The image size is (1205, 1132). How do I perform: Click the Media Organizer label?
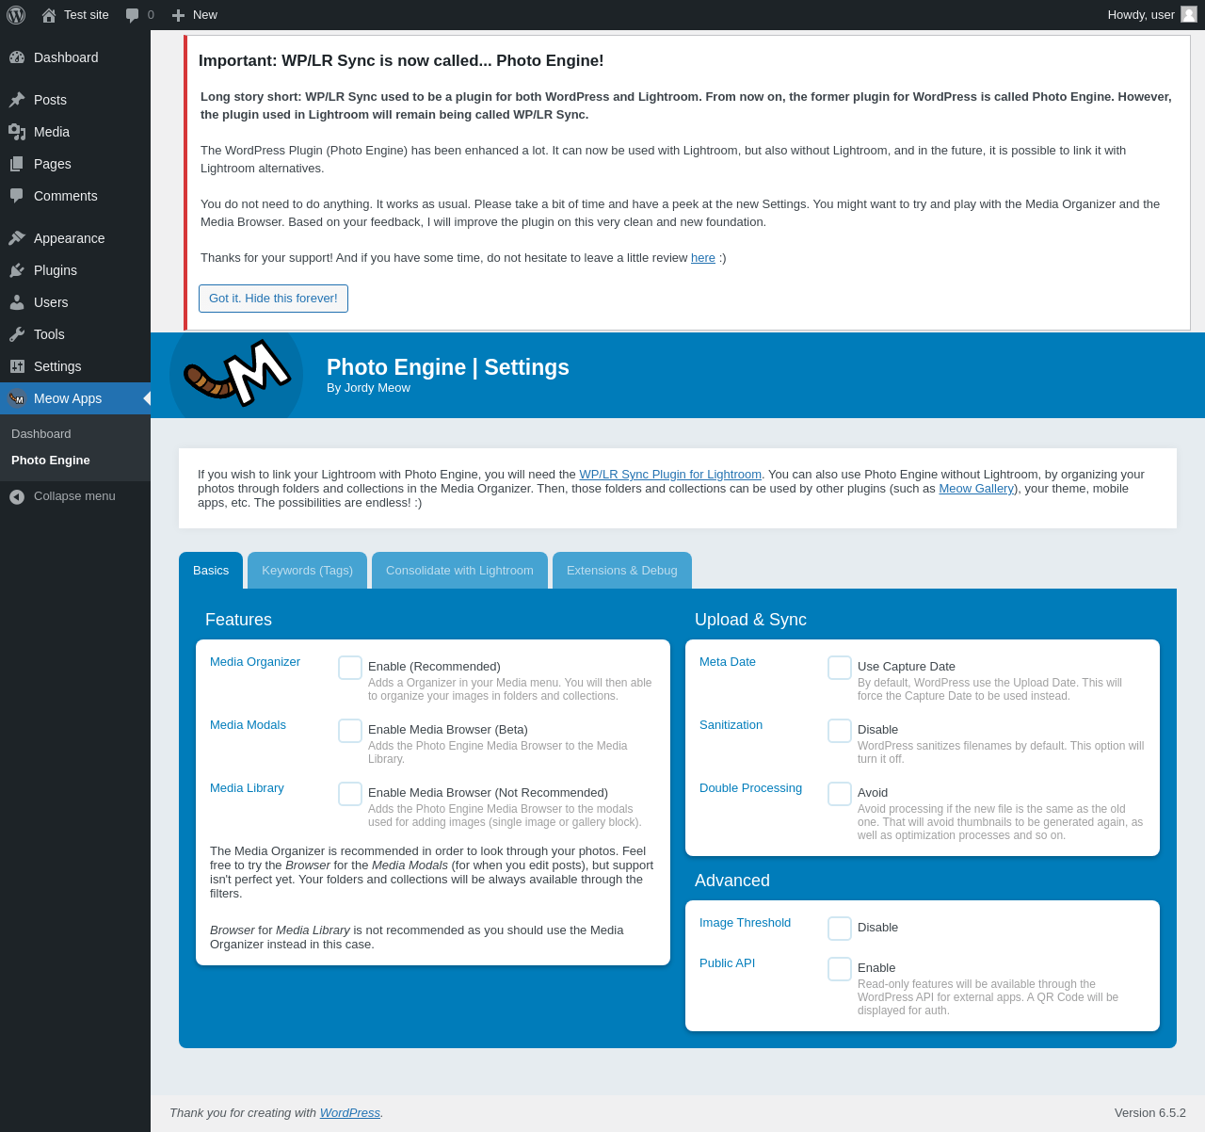255,662
